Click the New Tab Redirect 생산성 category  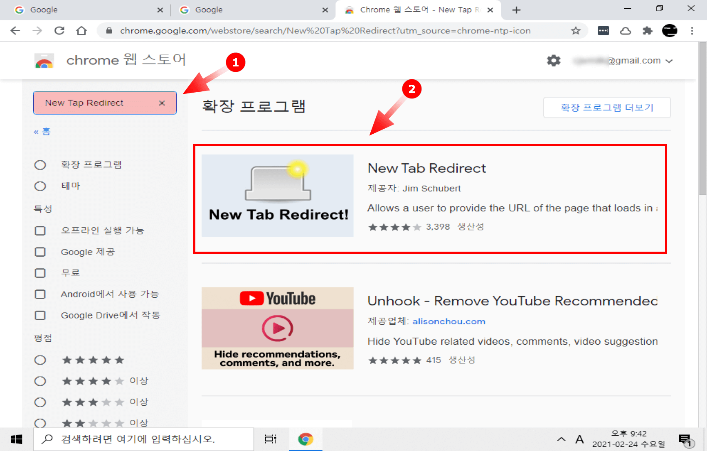(471, 227)
